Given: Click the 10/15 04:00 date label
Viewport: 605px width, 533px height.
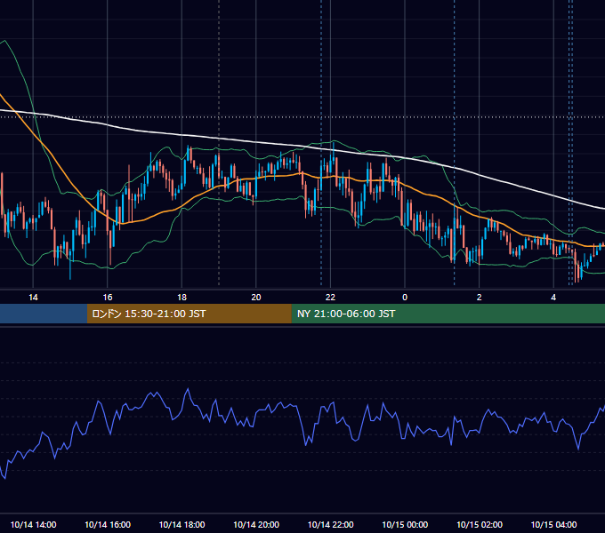Looking at the screenshot, I should (553, 524).
